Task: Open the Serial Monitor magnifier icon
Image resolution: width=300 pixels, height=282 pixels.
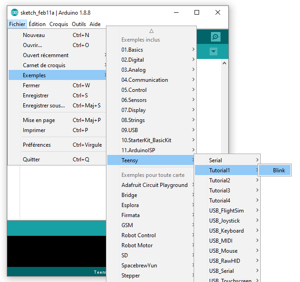Action: tap(216, 37)
